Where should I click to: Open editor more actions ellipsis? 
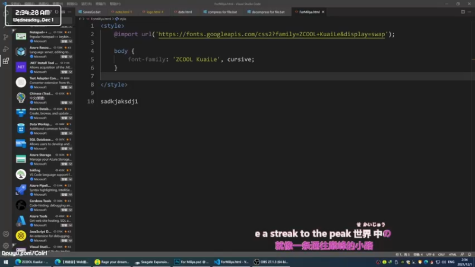click(469, 12)
